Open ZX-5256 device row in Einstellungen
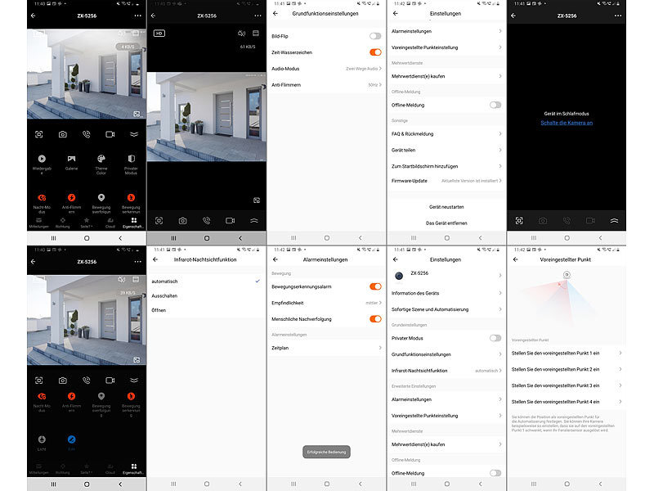The height and width of the screenshot is (491, 654). pyautogui.click(x=446, y=276)
